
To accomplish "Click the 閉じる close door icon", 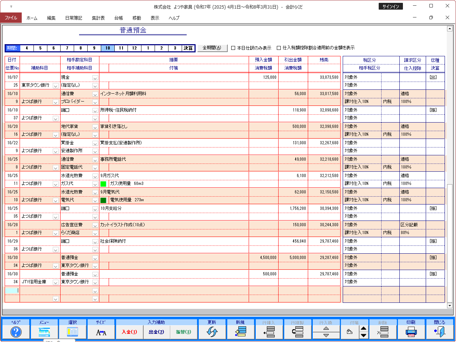I will (440, 332).
